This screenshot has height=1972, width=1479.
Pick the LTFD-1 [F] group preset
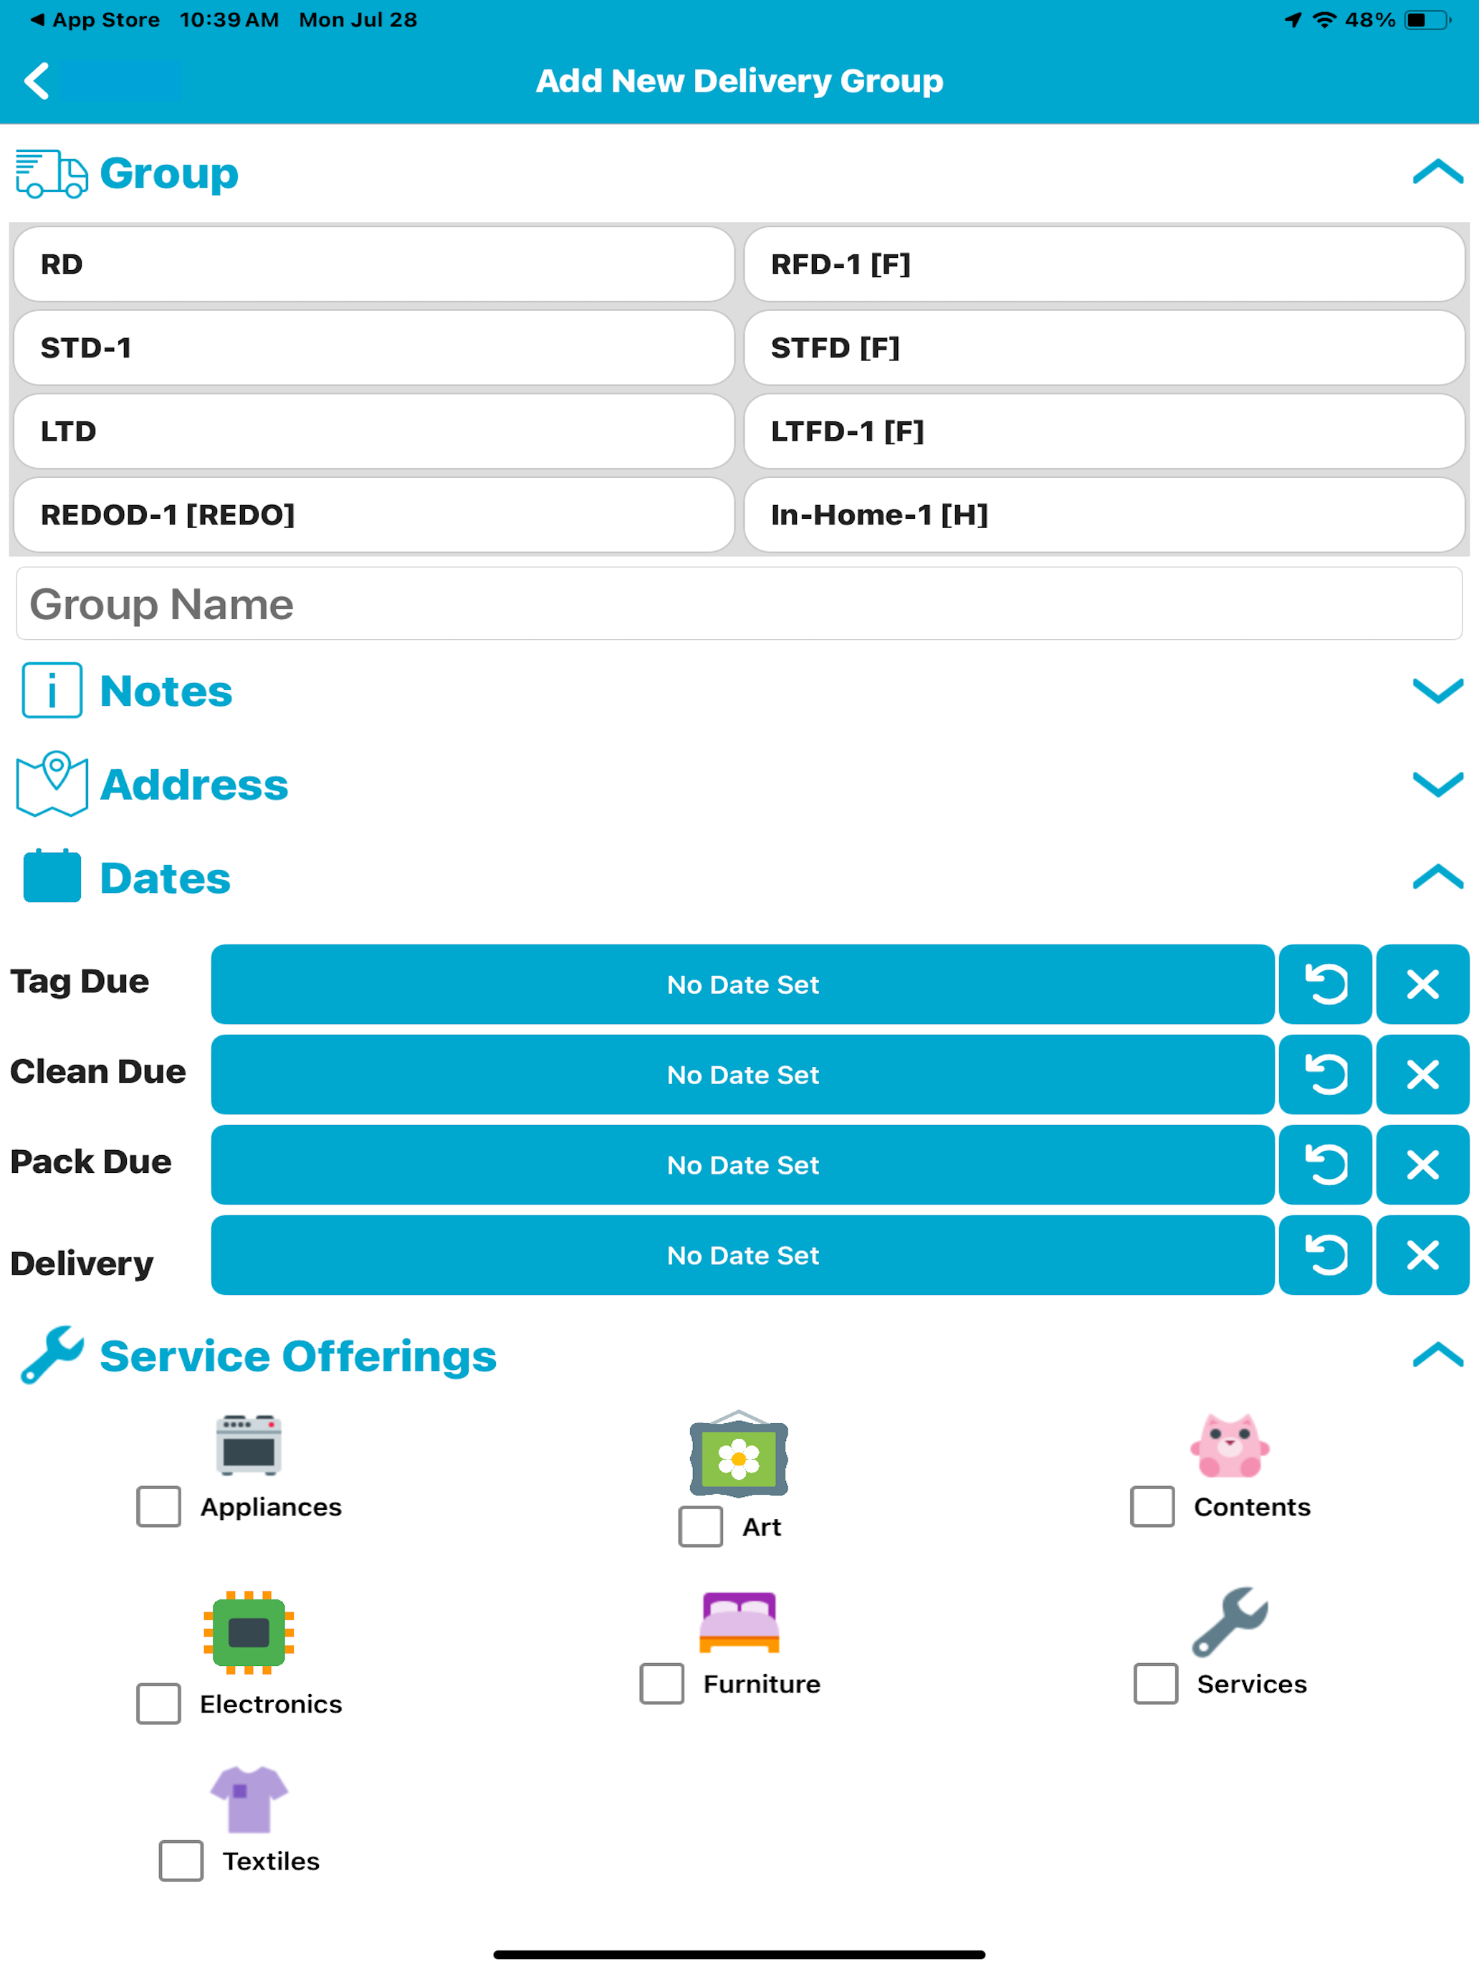point(1104,431)
